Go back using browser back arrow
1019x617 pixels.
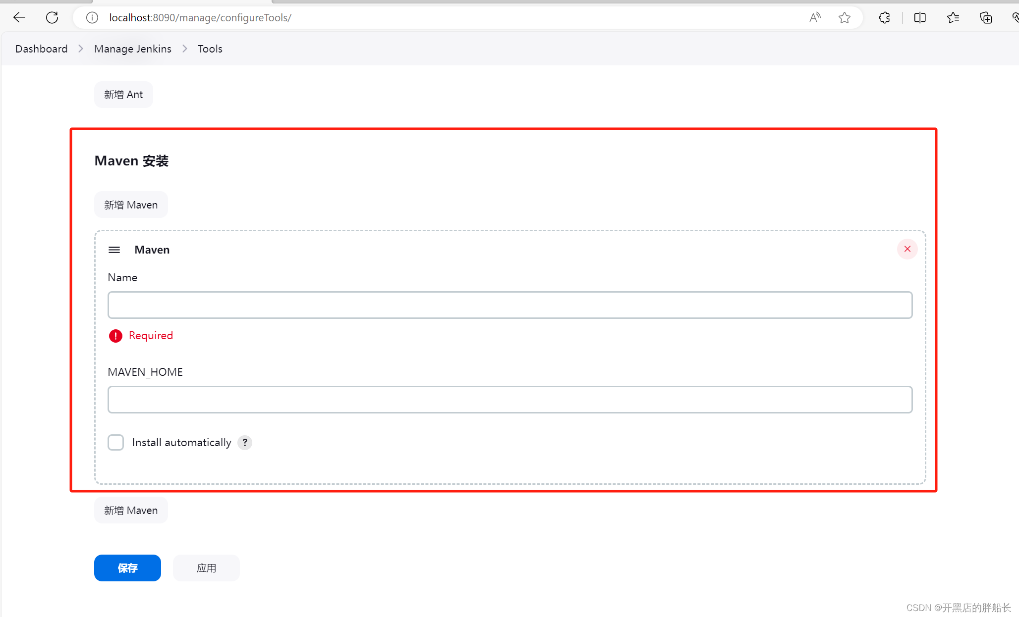pos(19,18)
